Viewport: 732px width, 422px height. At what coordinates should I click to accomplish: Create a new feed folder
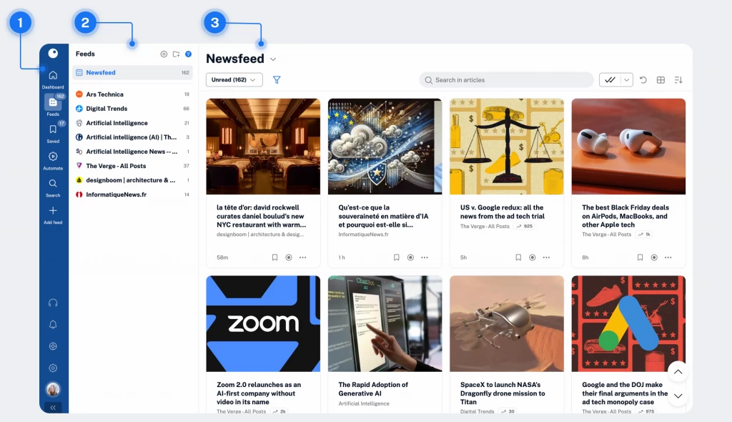(176, 54)
